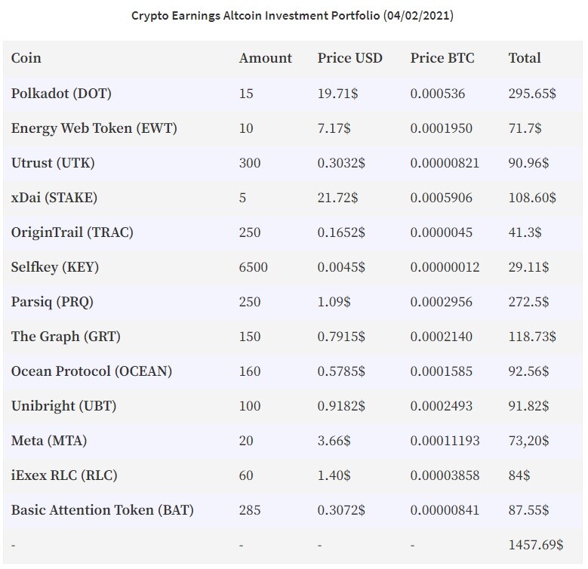Click the total '41.3$'
This screenshot has height=569, width=588.
(x=525, y=232)
